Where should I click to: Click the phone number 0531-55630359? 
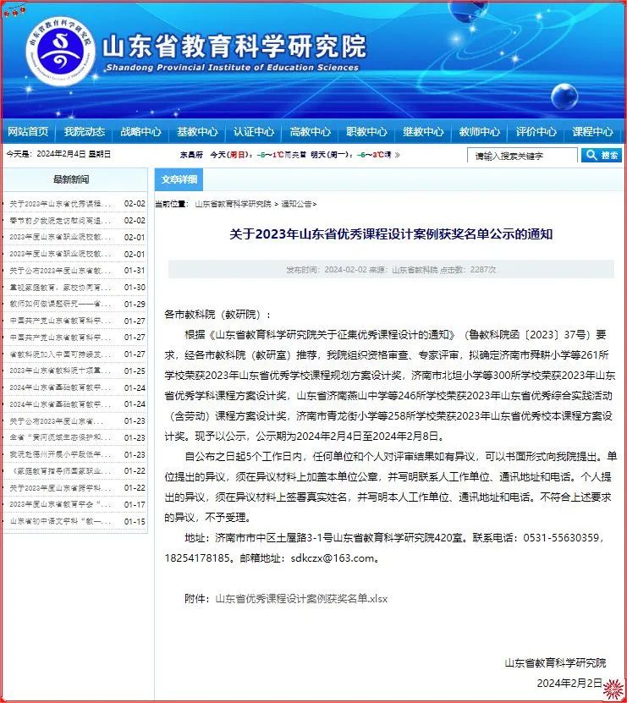tap(561, 537)
